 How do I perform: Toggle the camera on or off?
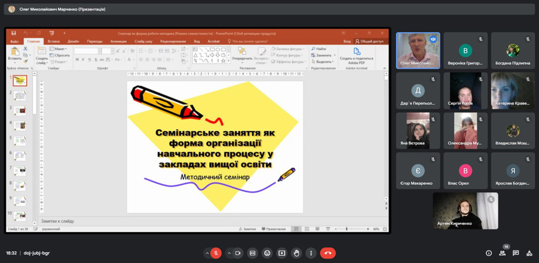[x=238, y=253]
